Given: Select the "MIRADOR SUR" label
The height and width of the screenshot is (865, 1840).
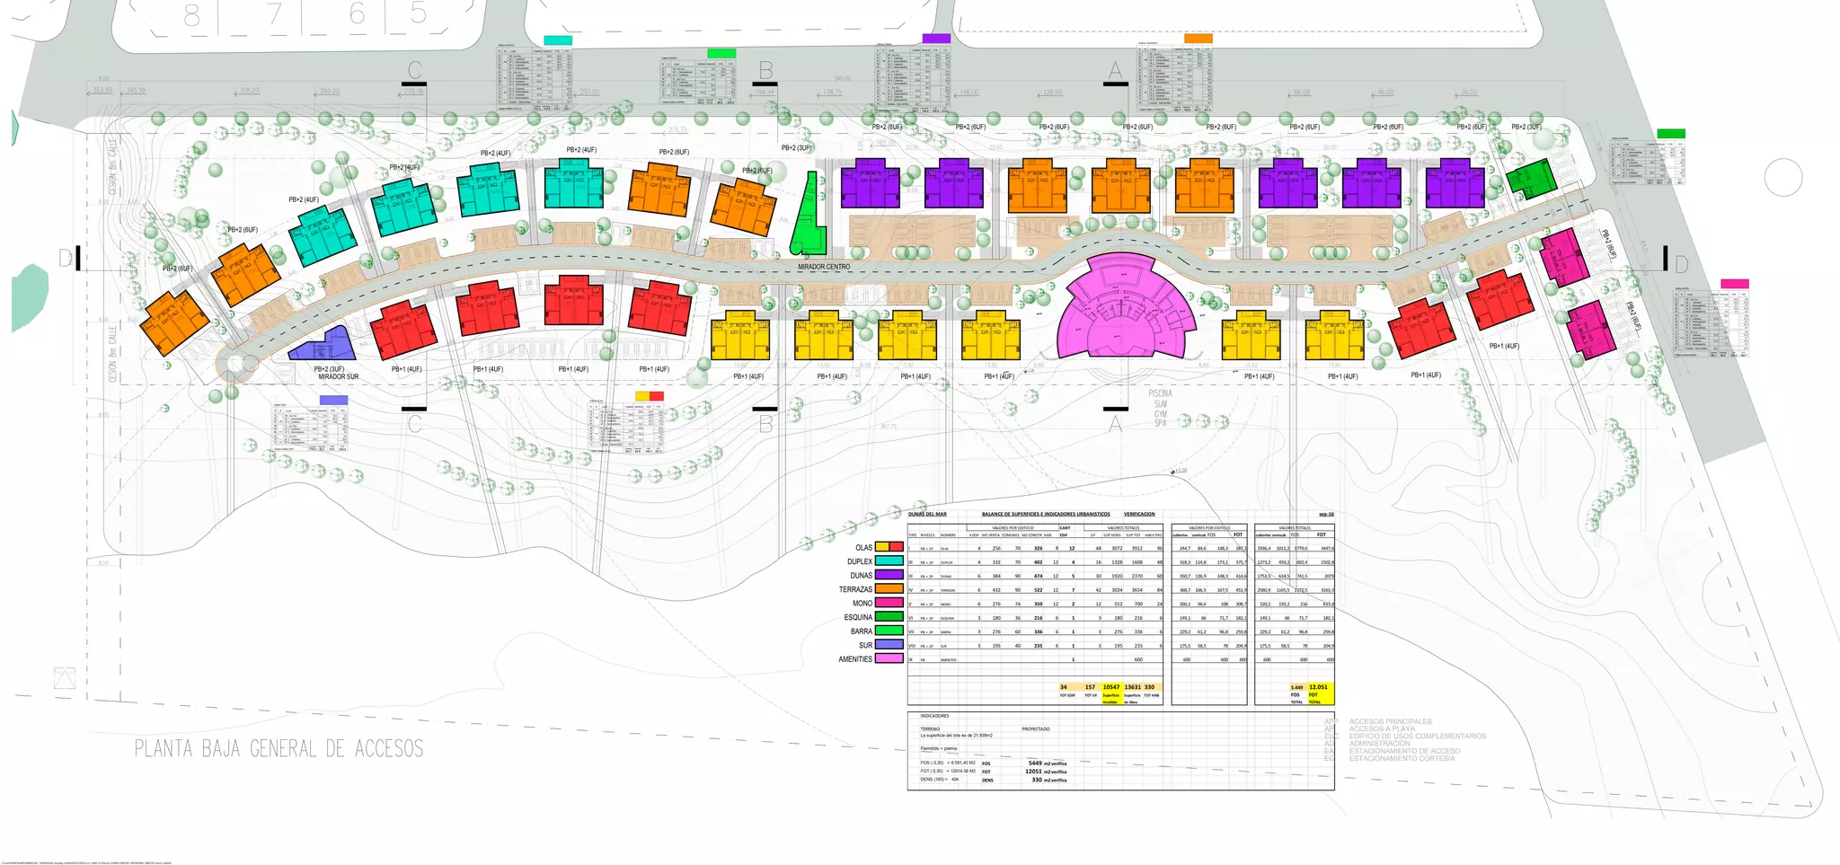Looking at the screenshot, I should [339, 376].
